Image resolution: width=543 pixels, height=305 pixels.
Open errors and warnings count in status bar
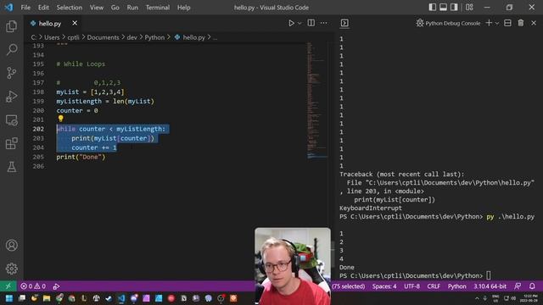(x=33, y=286)
